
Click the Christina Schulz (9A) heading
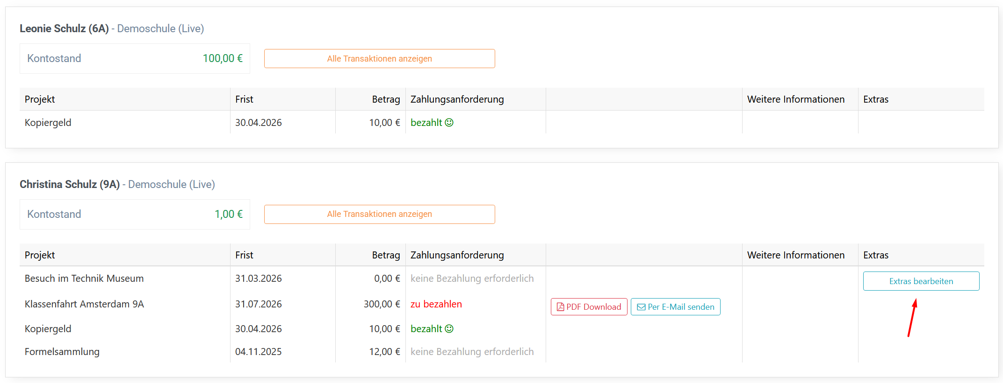[70, 184]
